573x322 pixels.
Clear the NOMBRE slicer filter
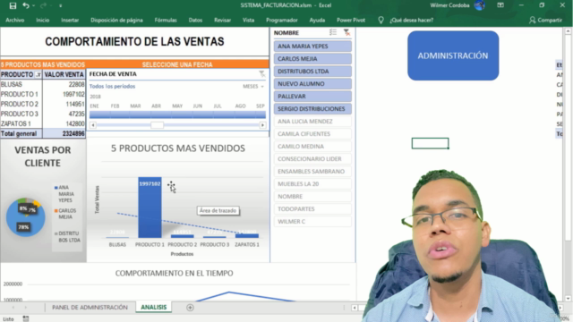point(346,32)
